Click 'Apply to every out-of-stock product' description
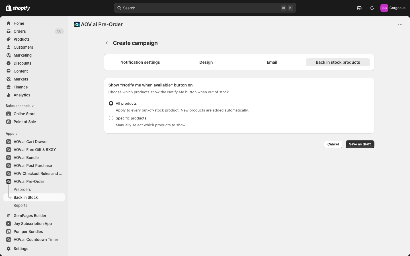This screenshot has height=256, width=410. (182, 110)
